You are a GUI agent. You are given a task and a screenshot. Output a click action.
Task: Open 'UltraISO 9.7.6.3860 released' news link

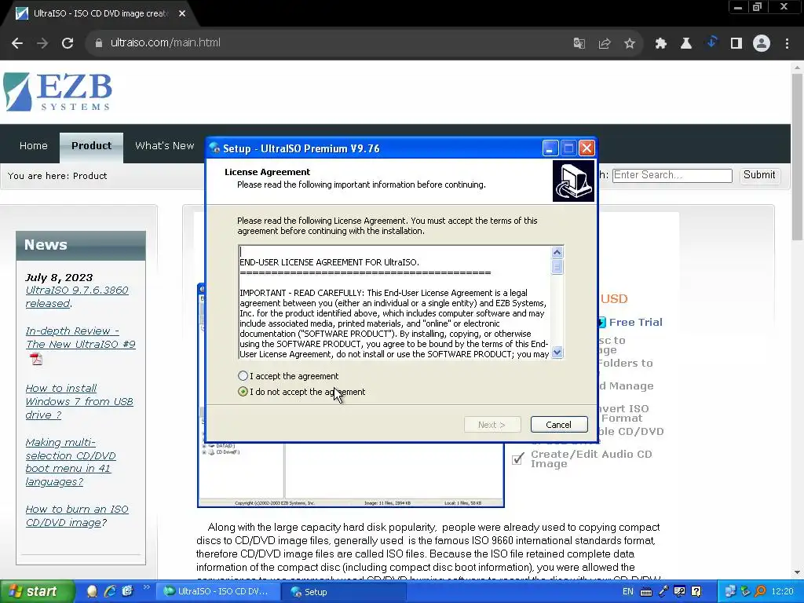[77, 297]
